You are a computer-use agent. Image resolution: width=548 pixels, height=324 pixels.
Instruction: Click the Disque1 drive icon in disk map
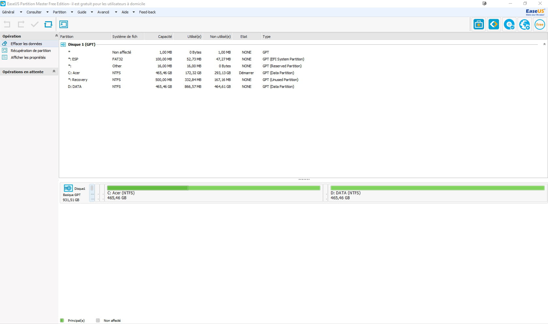[68, 188]
